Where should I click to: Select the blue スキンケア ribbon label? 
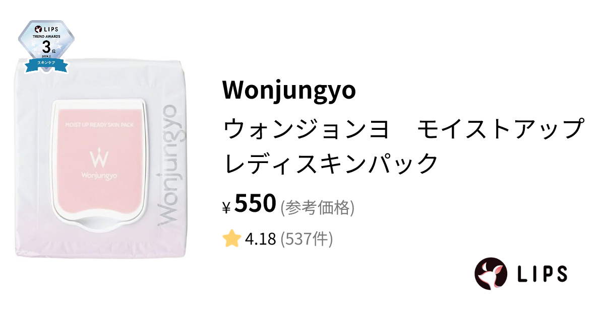pos(46,63)
